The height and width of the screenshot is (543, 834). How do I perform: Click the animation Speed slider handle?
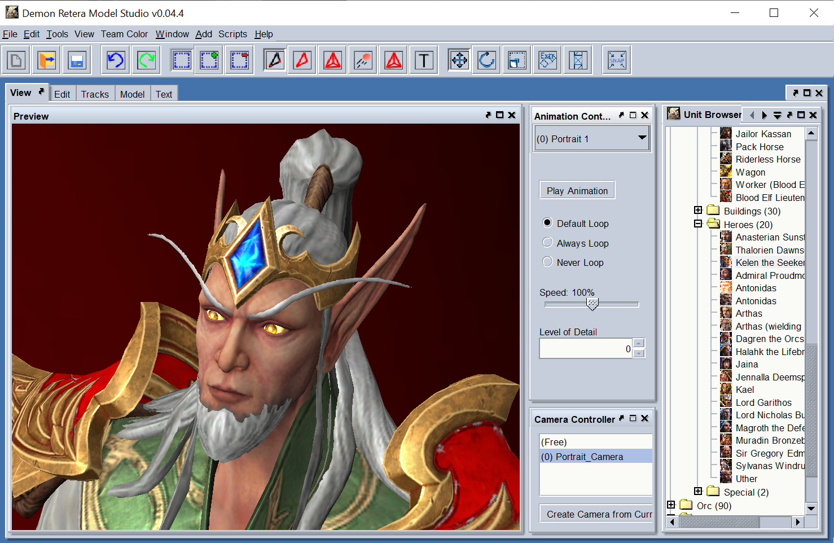tap(592, 304)
